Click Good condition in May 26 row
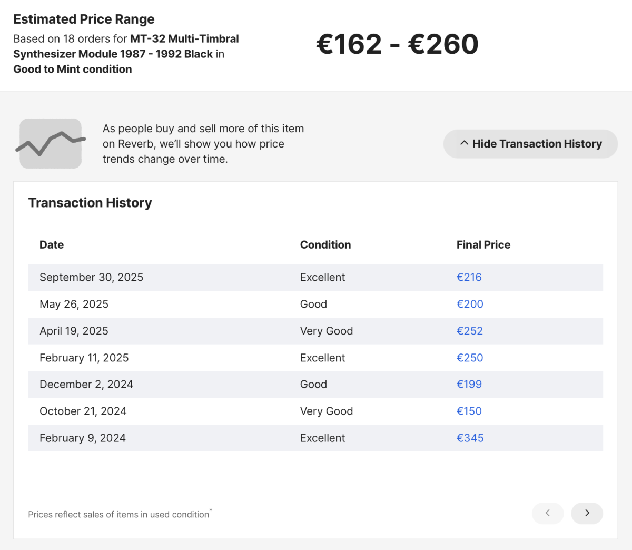Viewport: 632px width, 550px height. click(x=313, y=304)
